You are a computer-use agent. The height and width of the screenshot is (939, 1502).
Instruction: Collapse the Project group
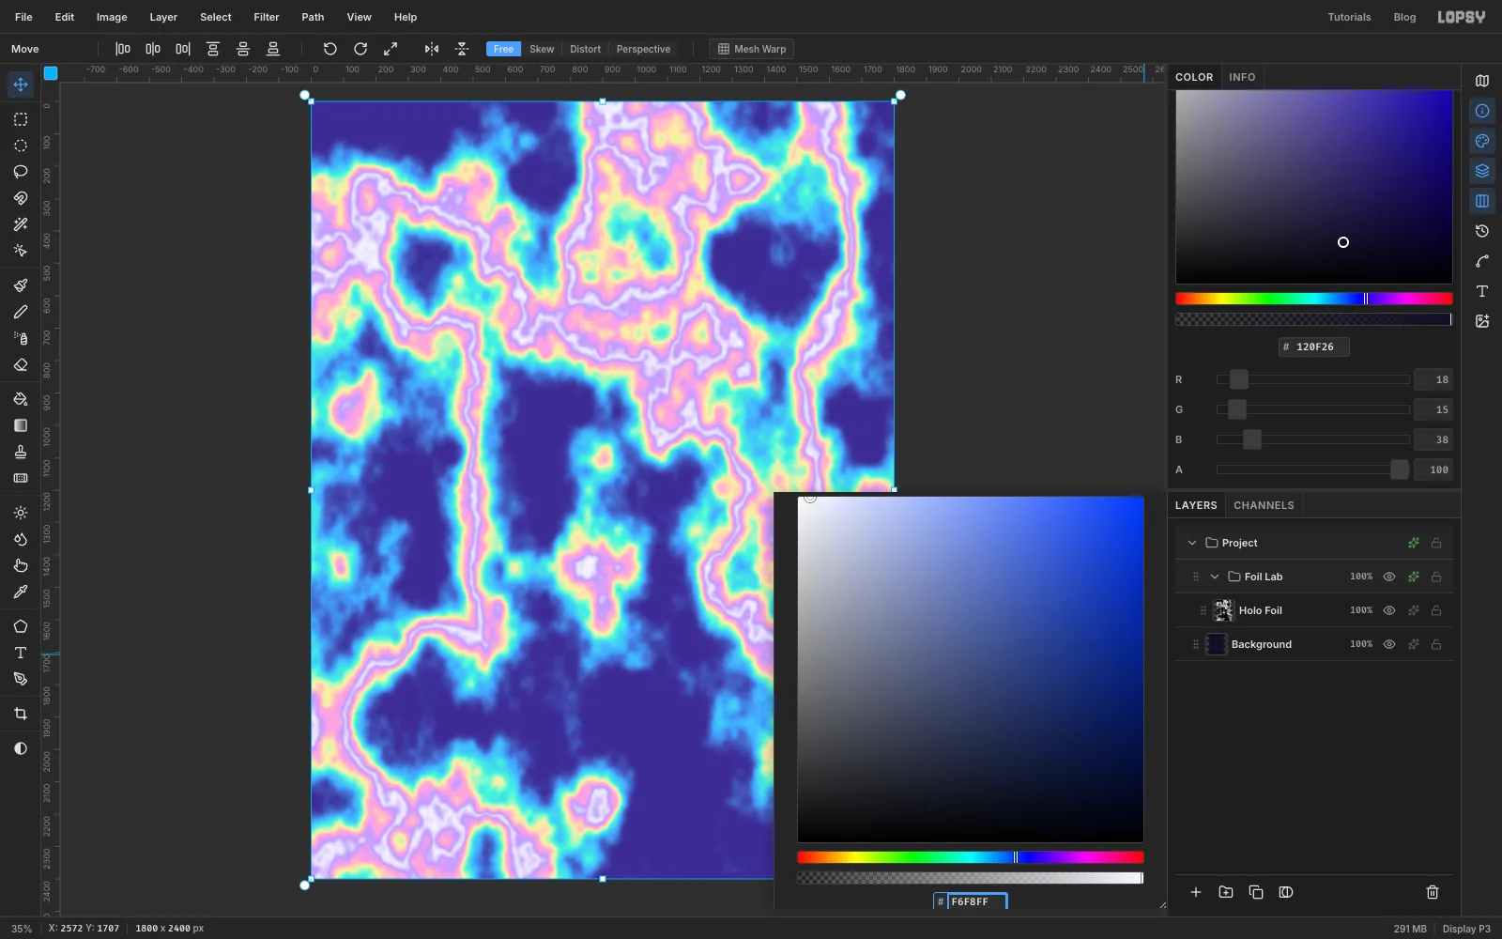point(1192,543)
